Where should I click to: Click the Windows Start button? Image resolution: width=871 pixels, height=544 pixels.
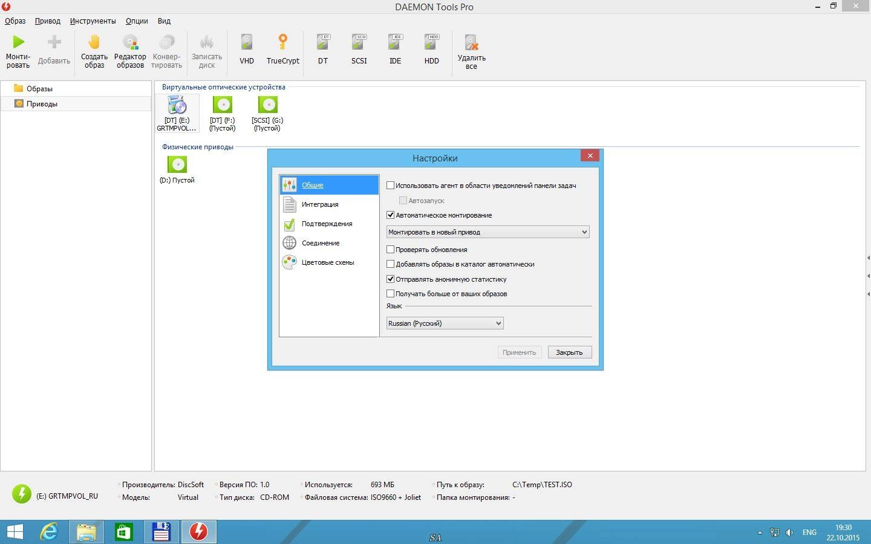coord(15,532)
